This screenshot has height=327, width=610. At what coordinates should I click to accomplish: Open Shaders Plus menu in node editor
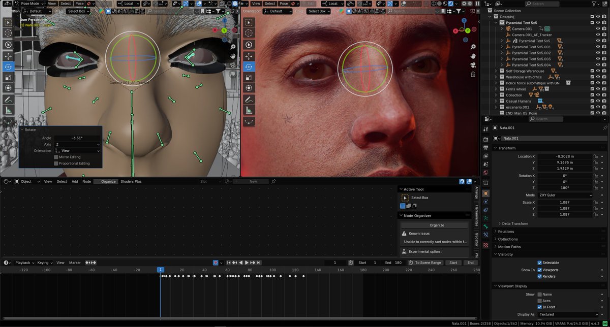pos(131,181)
